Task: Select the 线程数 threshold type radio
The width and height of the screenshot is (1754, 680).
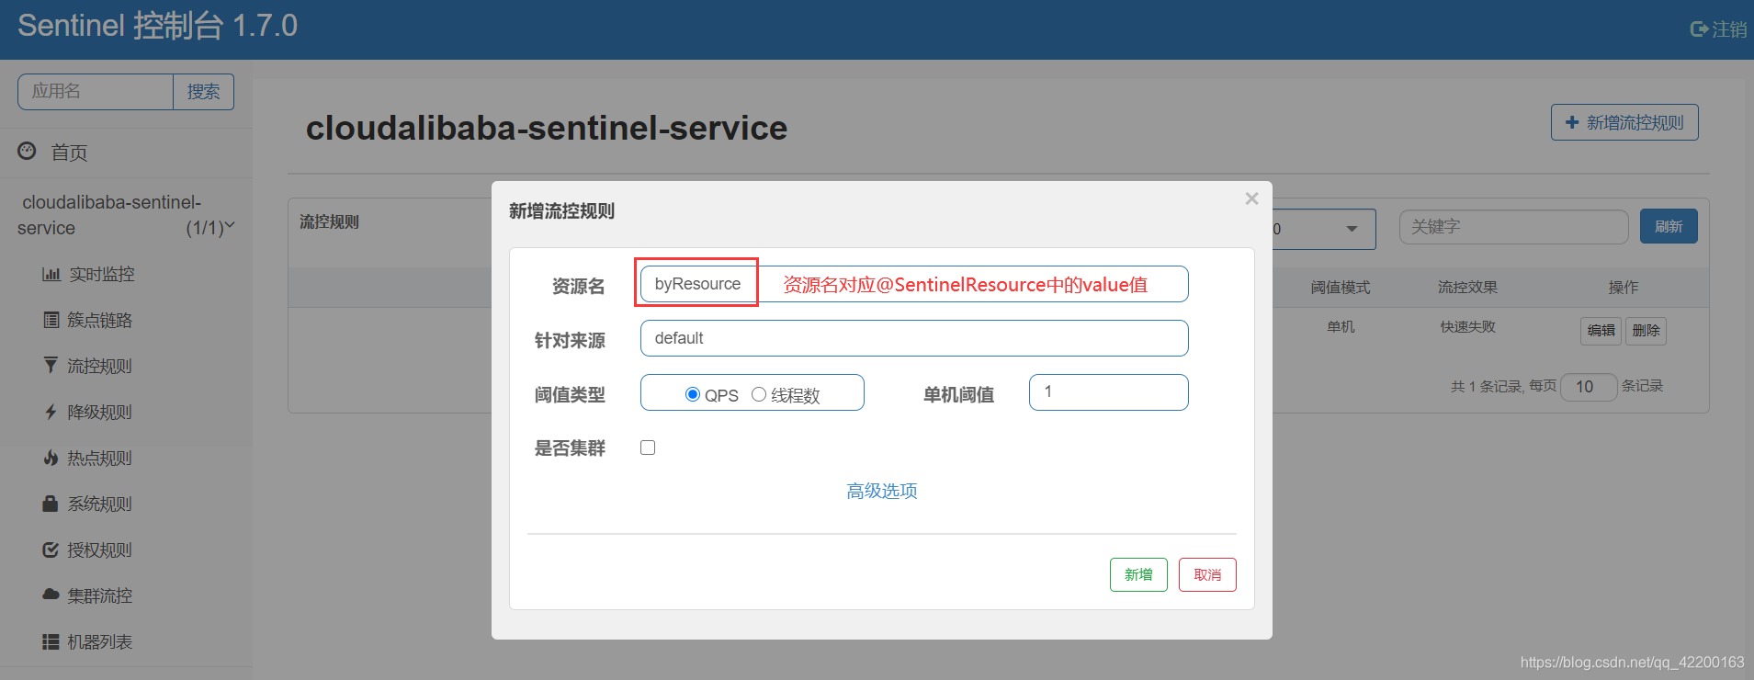Action: pos(759,394)
